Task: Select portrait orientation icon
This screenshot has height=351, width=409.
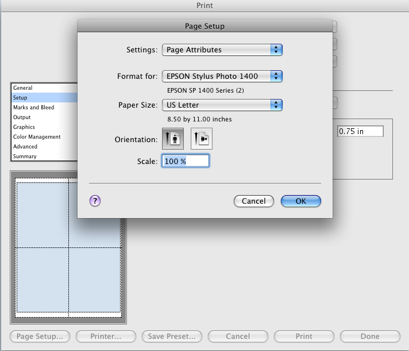Action: (173, 139)
